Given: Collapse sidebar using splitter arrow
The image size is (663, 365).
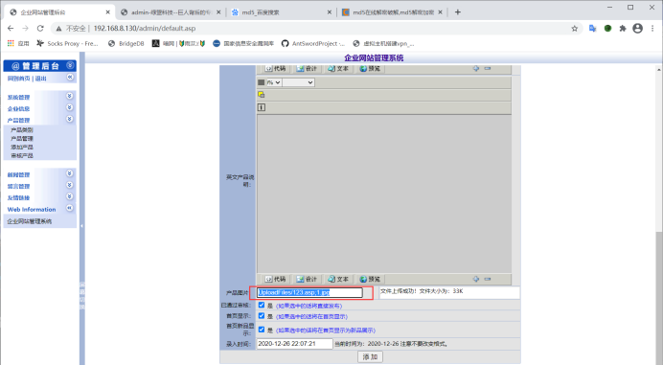Looking at the screenshot, I should pos(82,226).
